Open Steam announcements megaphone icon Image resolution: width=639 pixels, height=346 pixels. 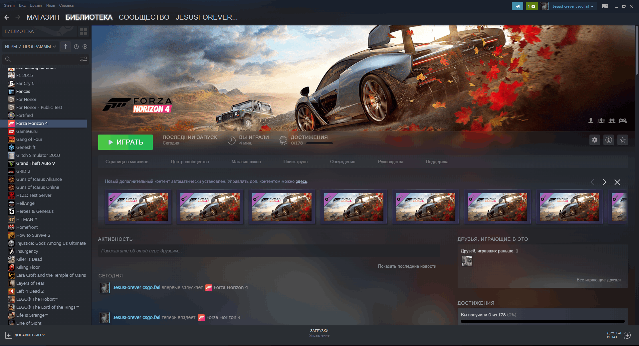click(518, 6)
